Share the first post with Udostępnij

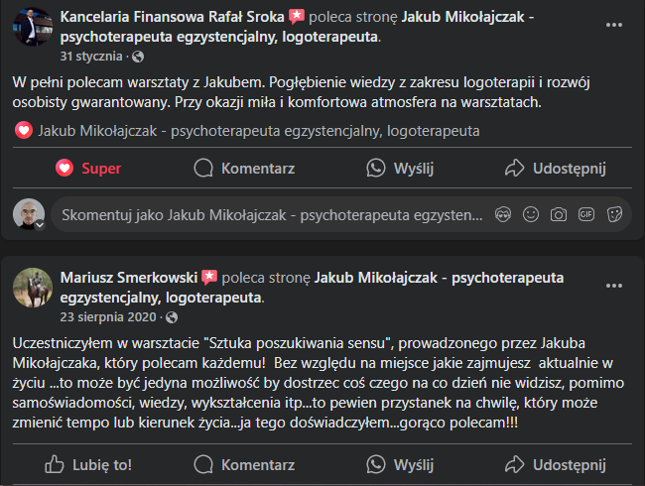[556, 169]
